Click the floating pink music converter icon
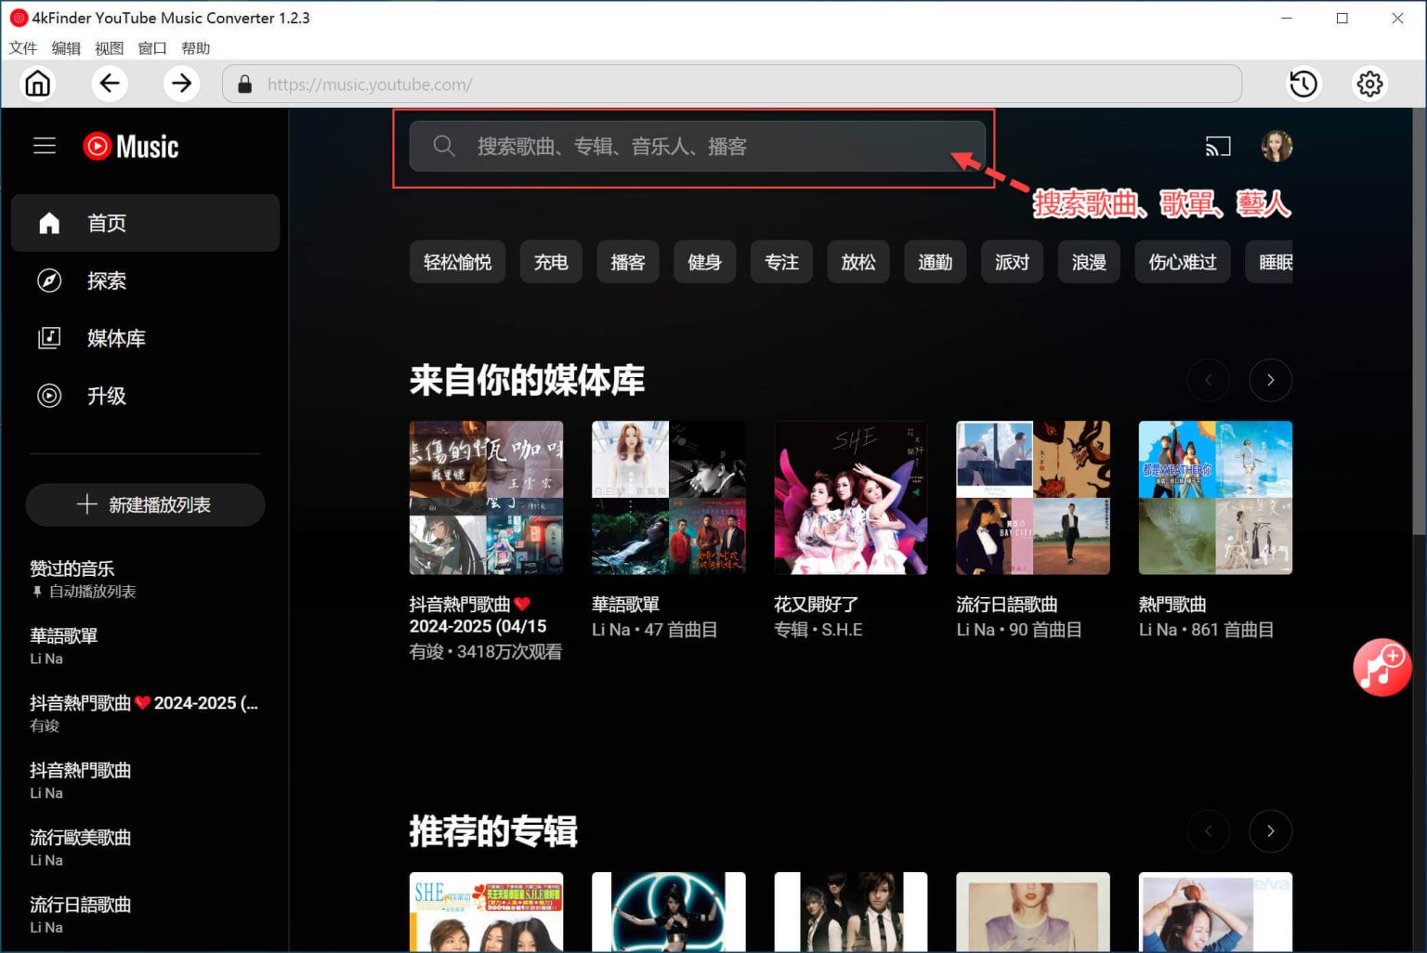This screenshot has height=953, width=1427. [1382, 667]
